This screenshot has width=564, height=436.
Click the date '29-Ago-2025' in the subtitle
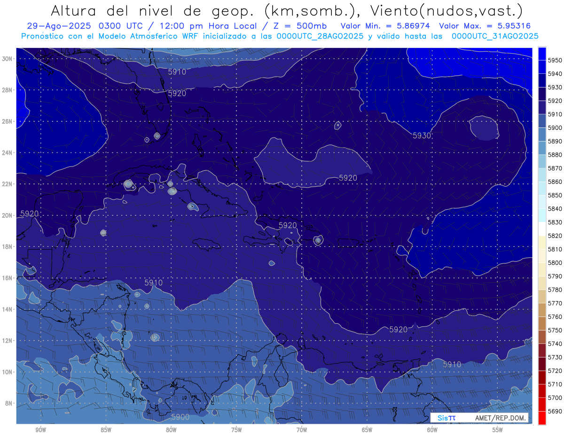click(x=60, y=26)
